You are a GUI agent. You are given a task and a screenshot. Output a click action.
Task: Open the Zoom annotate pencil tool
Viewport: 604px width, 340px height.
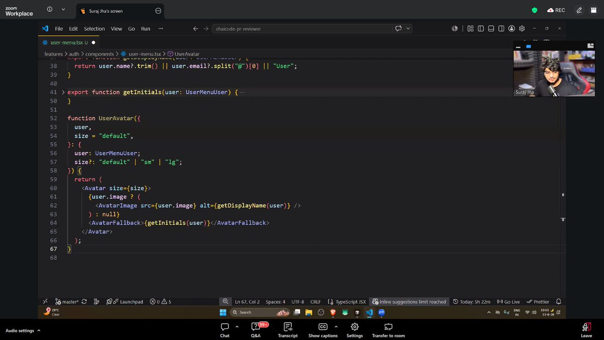pyautogui.click(x=579, y=10)
